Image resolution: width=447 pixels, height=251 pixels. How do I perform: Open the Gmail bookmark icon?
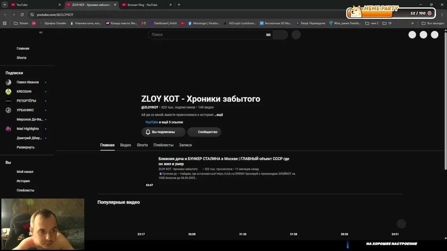144,23
